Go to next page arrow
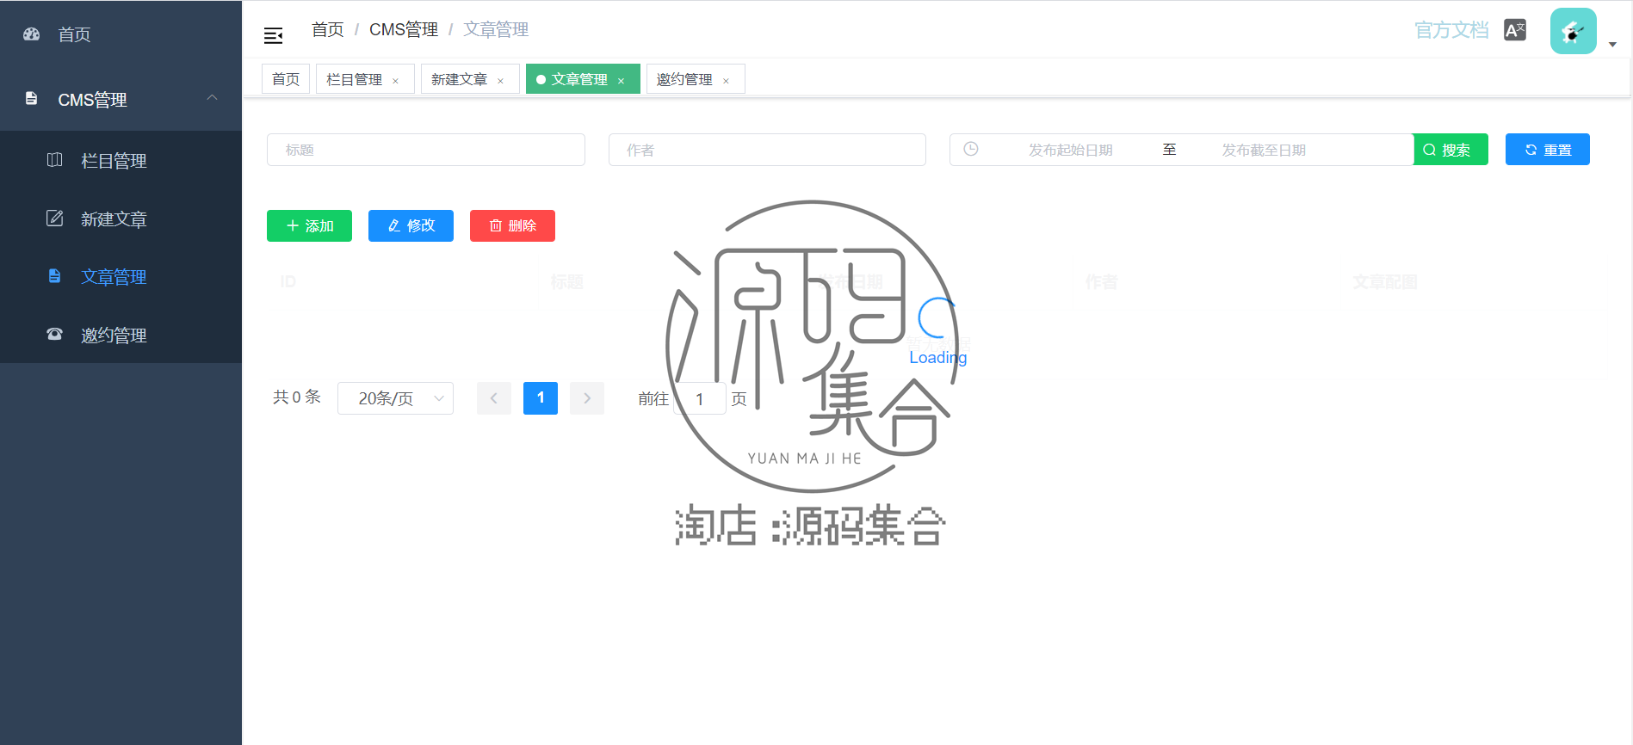Screen dimensions: 1633x745 point(587,398)
